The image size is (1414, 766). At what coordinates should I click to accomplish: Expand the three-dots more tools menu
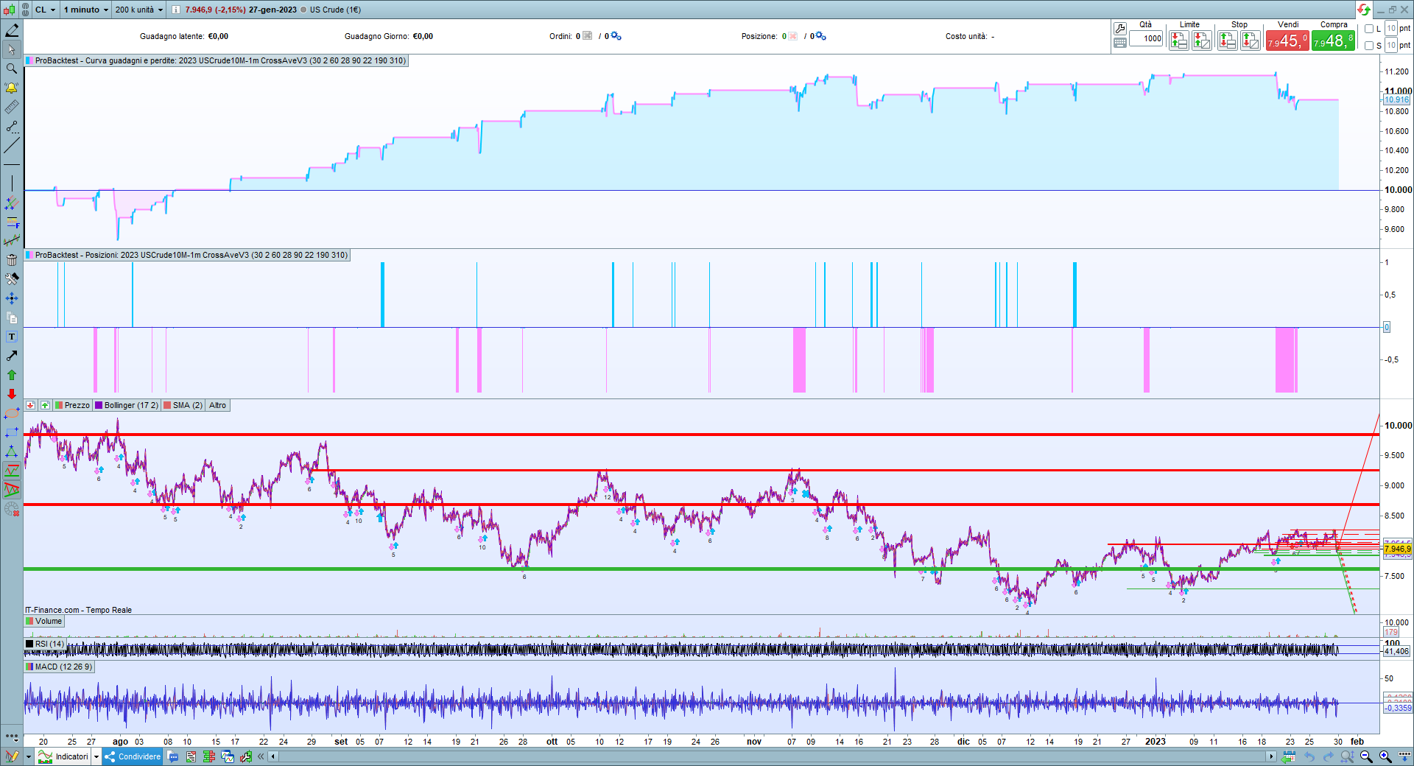click(12, 736)
